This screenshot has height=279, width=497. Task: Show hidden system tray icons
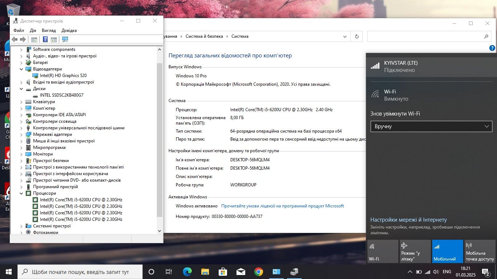(x=410, y=272)
